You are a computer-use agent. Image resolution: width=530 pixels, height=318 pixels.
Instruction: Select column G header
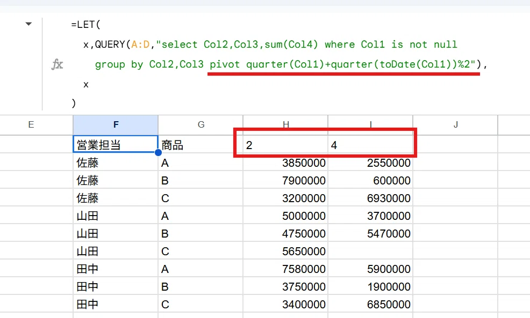click(x=201, y=125)
